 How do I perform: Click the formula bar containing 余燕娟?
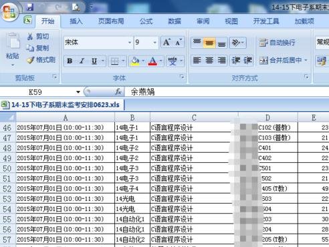(227, 91)
